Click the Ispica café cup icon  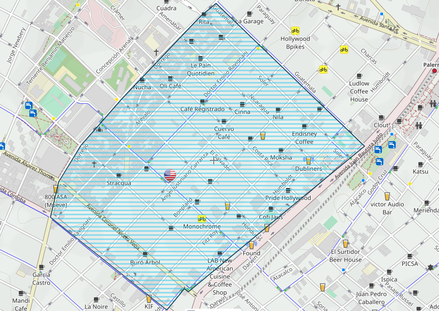(389, 272)
